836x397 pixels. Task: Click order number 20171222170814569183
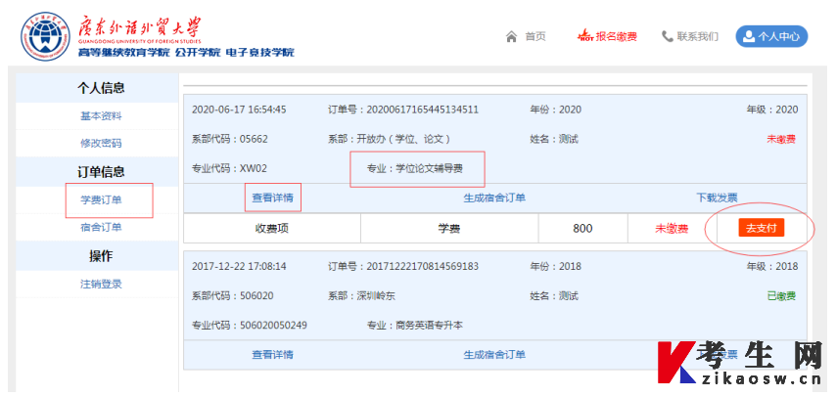[421, 266]
